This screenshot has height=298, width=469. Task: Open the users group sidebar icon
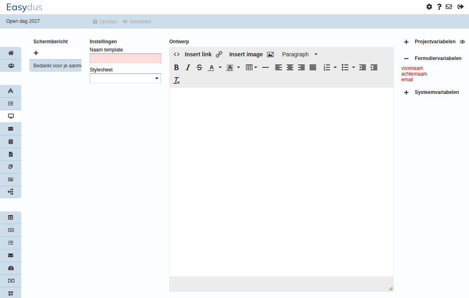click(11, 66)
